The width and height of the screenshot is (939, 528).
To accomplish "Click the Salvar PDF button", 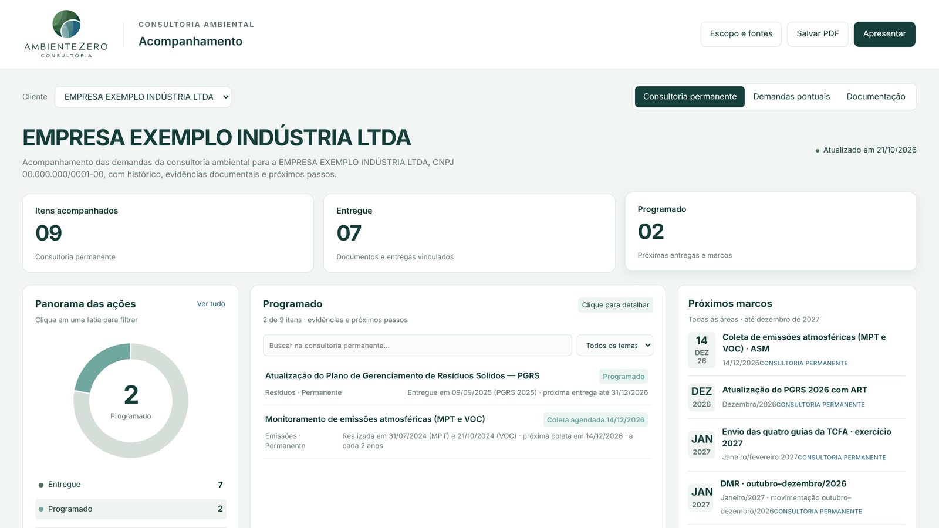I will click(x=817, y=34).
